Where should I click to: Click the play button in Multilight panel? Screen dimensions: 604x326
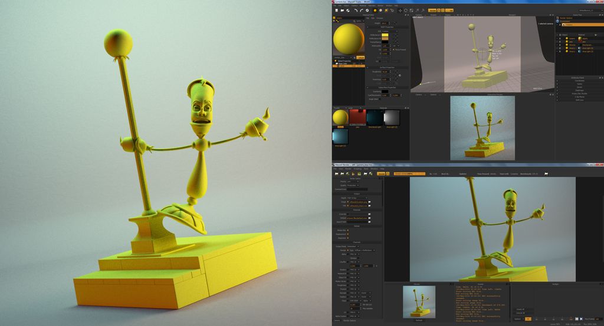(x=581, y=319)
